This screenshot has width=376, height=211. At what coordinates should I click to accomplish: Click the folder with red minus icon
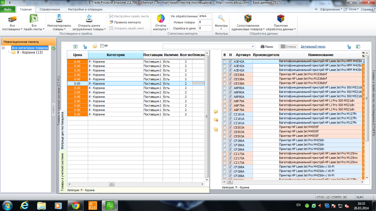[x=216, y=120]
